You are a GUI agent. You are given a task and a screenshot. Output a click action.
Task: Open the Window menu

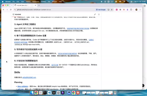54,2
